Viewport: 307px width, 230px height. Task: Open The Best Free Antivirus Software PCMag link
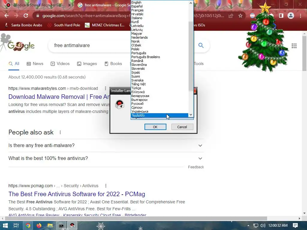pos(77,194)
